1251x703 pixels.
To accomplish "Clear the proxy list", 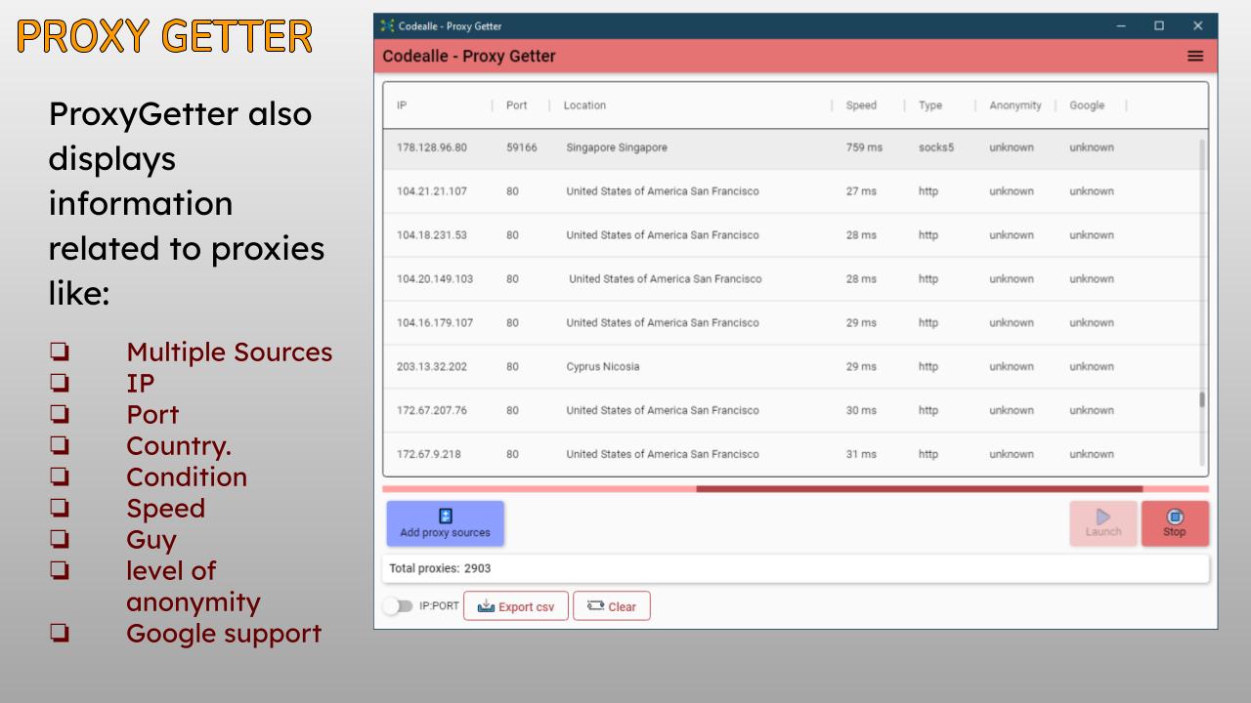I will pos(612,606).
